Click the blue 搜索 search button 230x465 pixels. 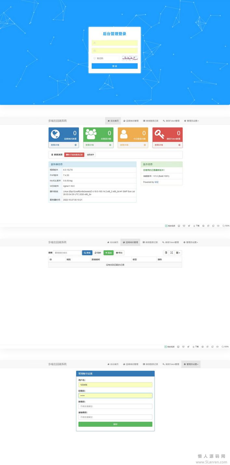point(87,253)
